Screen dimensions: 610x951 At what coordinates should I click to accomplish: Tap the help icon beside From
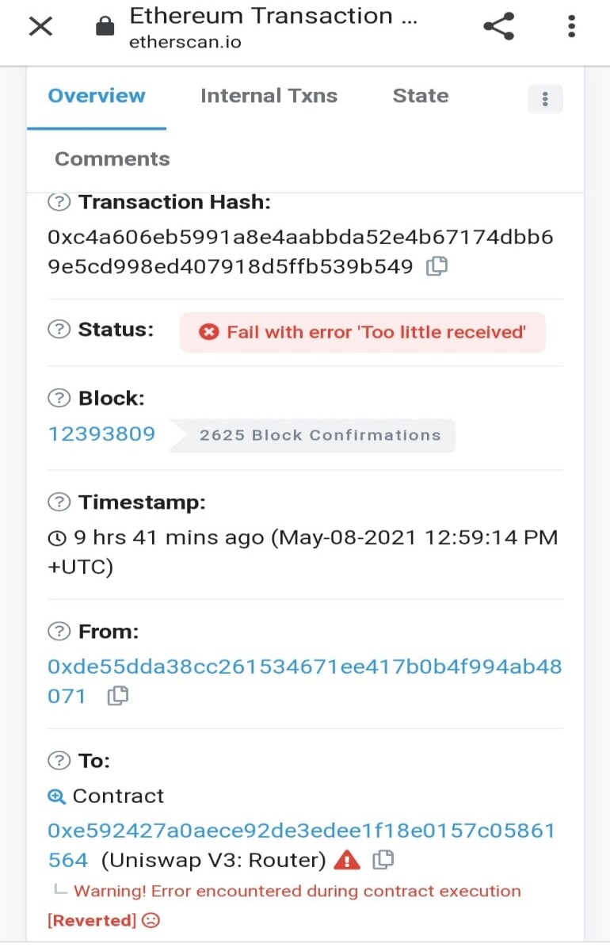(59, 632)
